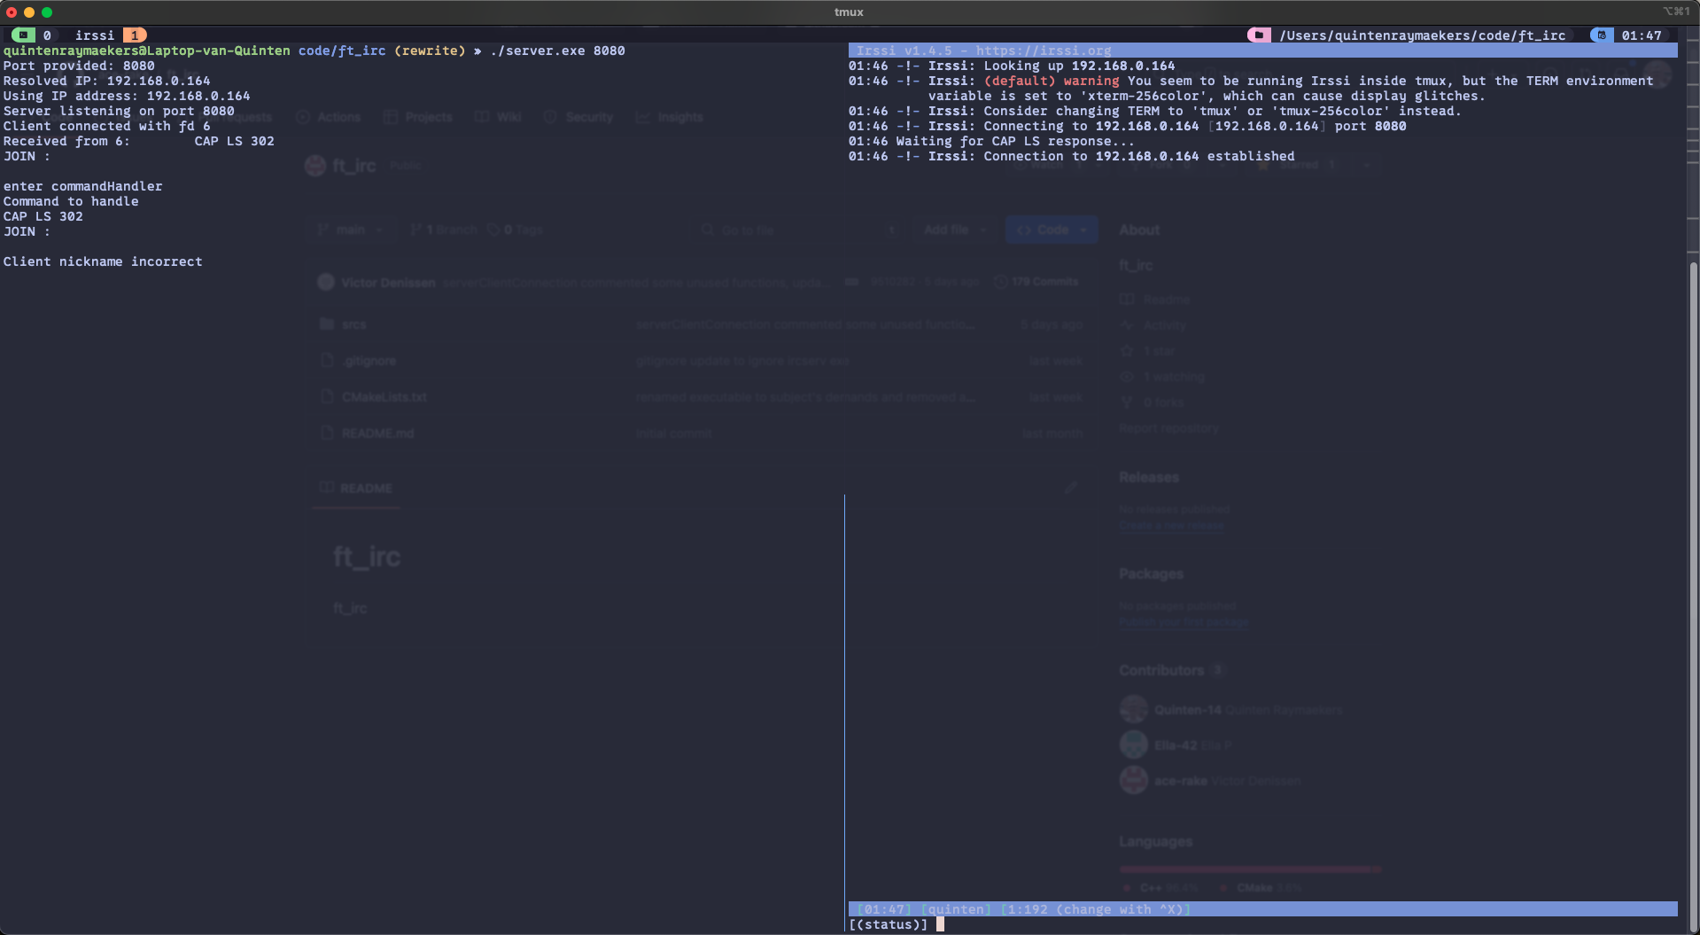Open the https://irssi.org link in Irssi header

(x=1043, y=51)
